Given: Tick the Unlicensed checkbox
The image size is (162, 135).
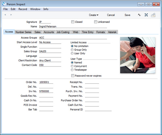Looking at the screenshot, I should [x=96, y=22].
